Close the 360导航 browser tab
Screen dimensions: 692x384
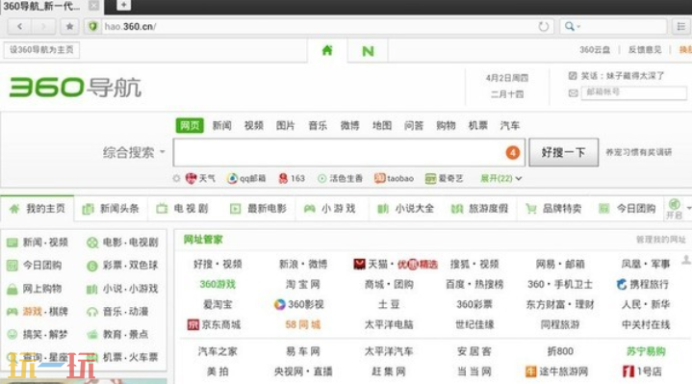coord(93,6)
